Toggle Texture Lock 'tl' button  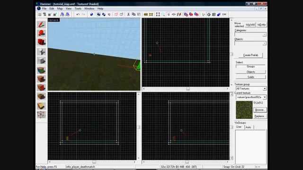[169, 15]
